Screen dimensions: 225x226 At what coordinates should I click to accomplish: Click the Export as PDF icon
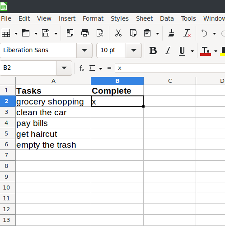70,33
